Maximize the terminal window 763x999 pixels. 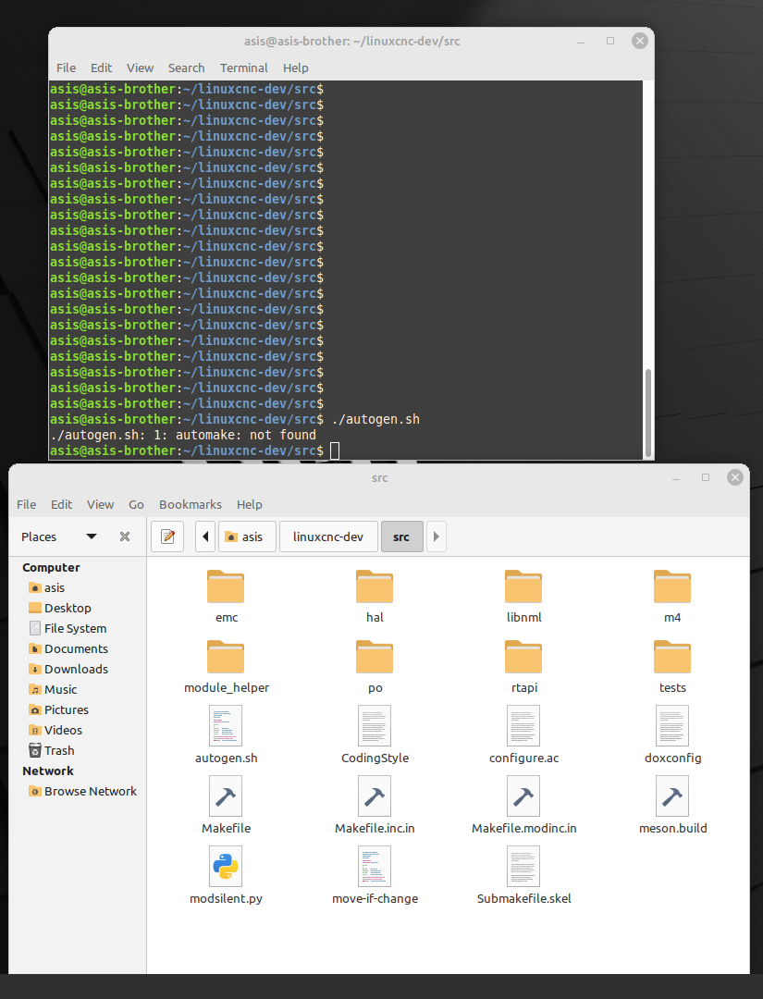coord(610,41)
